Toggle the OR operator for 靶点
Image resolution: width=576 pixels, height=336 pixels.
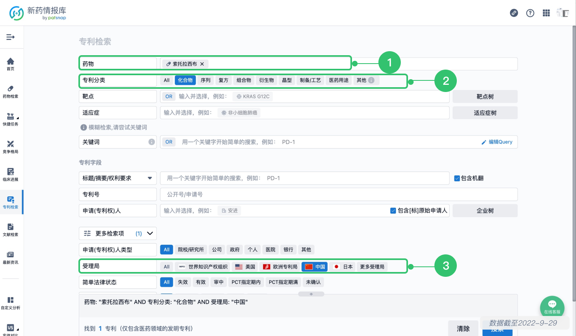coord(169,96)
